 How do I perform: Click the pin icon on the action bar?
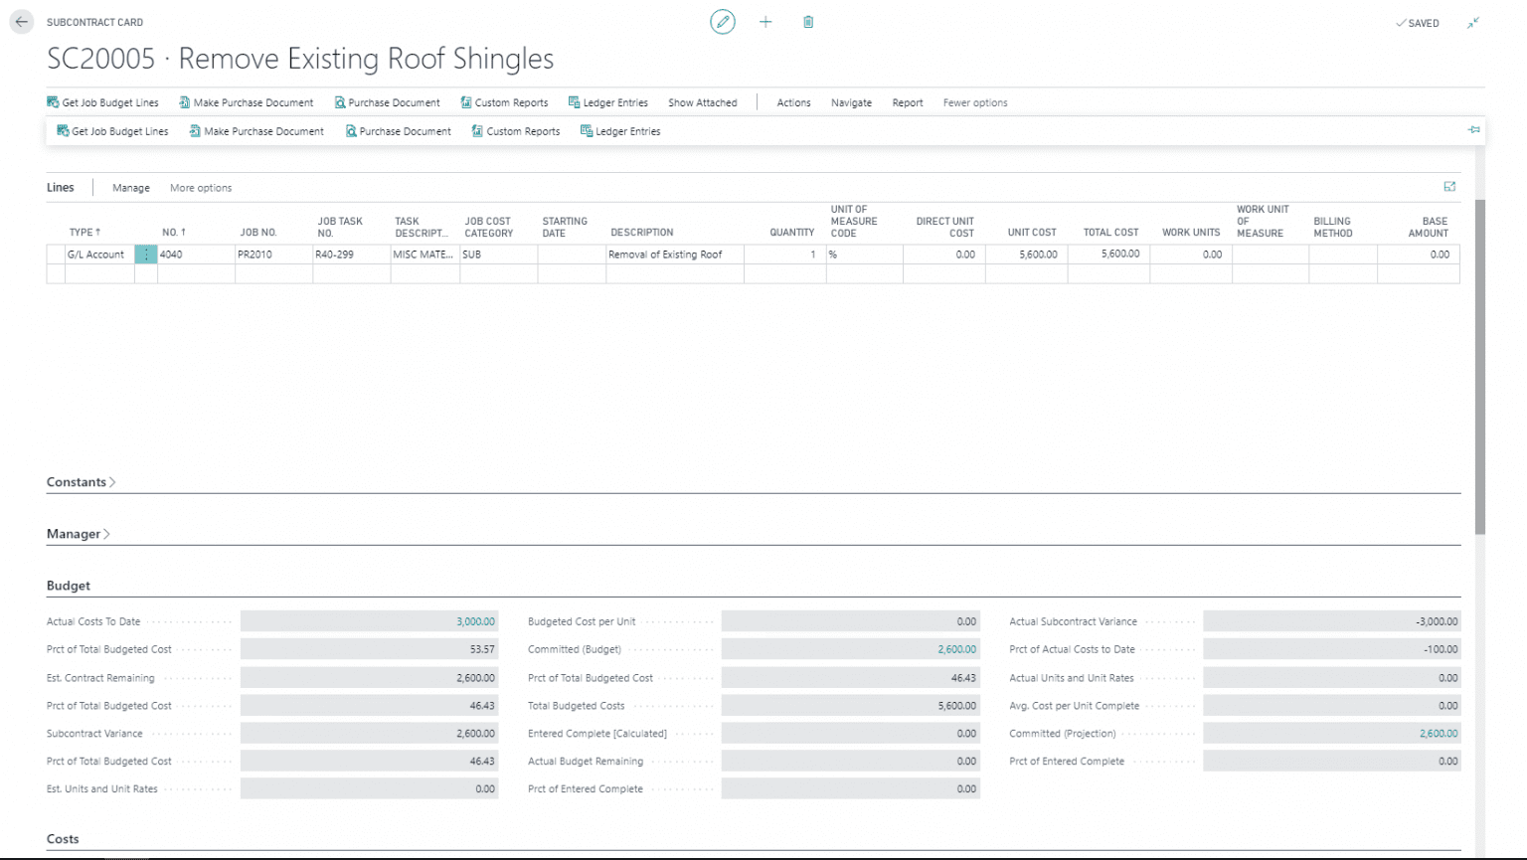(1473, 130)
